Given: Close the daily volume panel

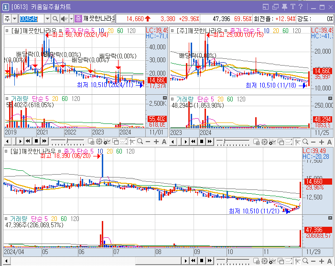Looking at the screenshot, I should click(x=330, y=218).
